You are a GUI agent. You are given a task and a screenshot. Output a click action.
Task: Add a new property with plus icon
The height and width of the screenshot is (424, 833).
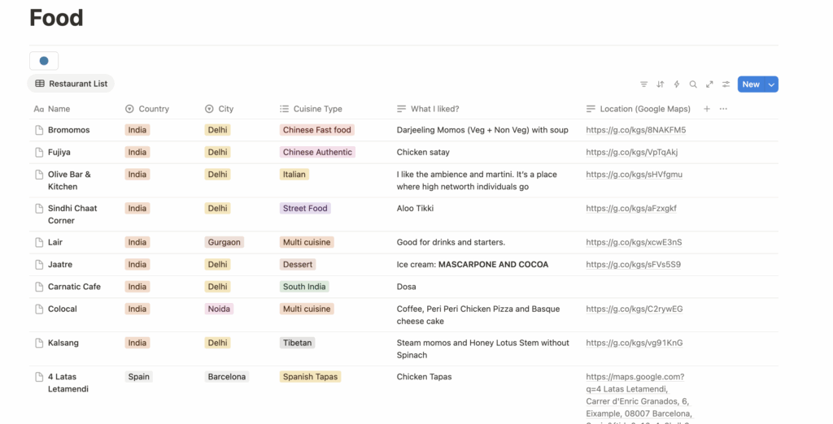pyautogui.click(x=706, y=109)
